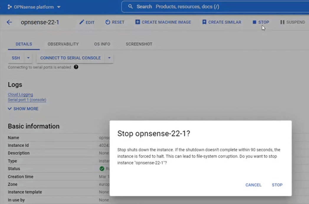Click the green running status icon
The width and height of the screenshot is (309, 204).
click(102, 169)
